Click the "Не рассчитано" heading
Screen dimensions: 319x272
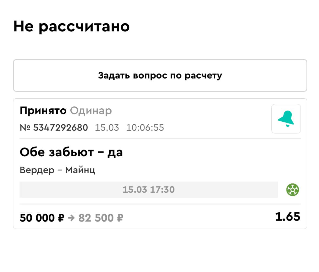coord(71,27)
